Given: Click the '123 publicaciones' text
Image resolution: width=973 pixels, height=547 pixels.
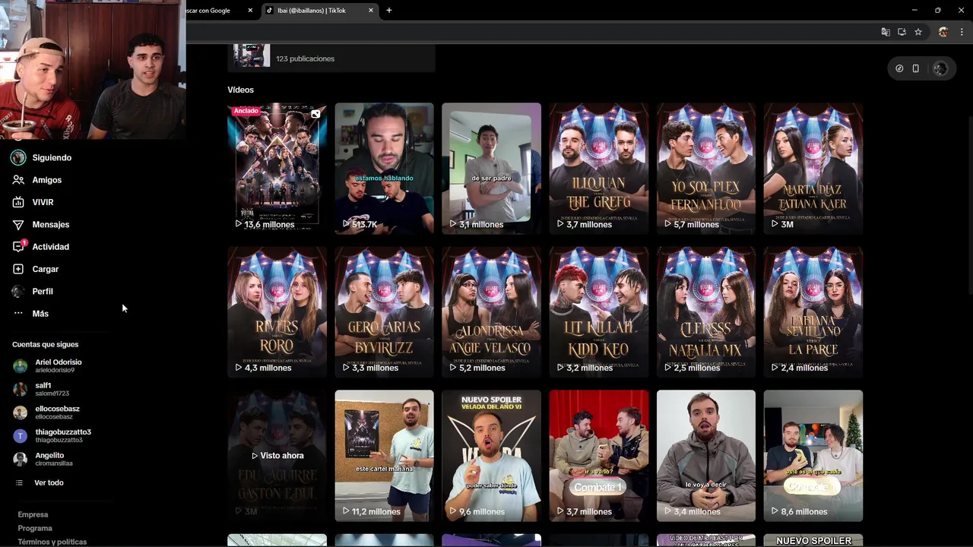Looking at the screenshot, I should coord(305,58).
